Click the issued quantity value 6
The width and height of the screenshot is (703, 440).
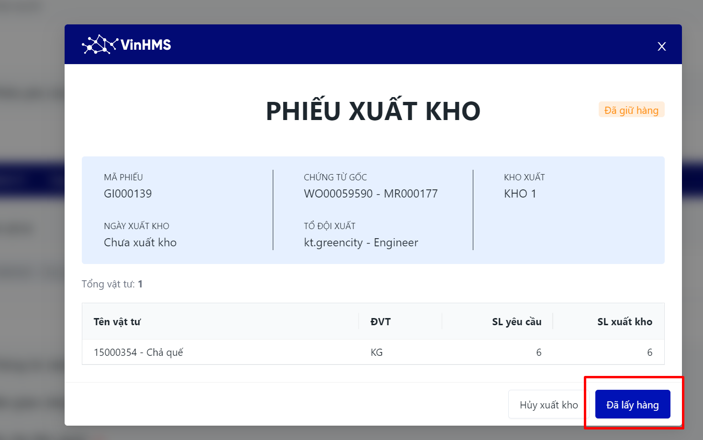[x=649, y=352]
